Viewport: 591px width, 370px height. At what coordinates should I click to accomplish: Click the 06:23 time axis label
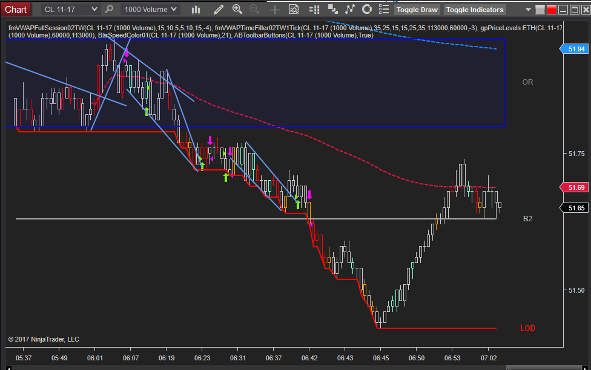(202, 358)
